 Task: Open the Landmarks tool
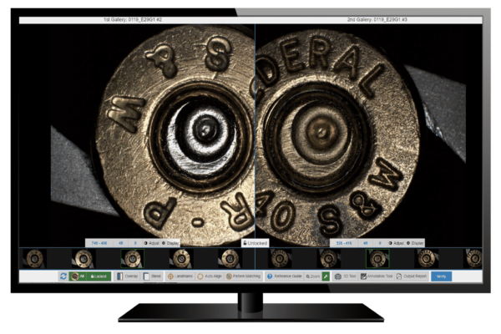click(180, 276)
